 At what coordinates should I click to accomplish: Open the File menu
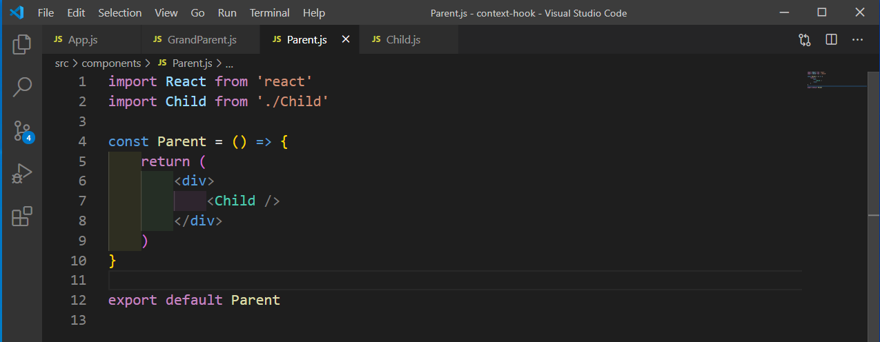46,13
